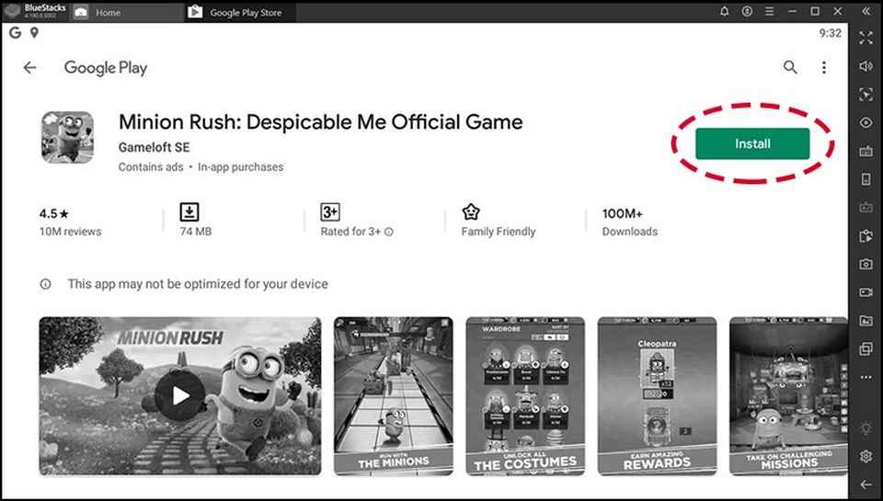883x501 pixels.
Task: Open the three-dot options menu in Google Play
Action: [824, 67]
